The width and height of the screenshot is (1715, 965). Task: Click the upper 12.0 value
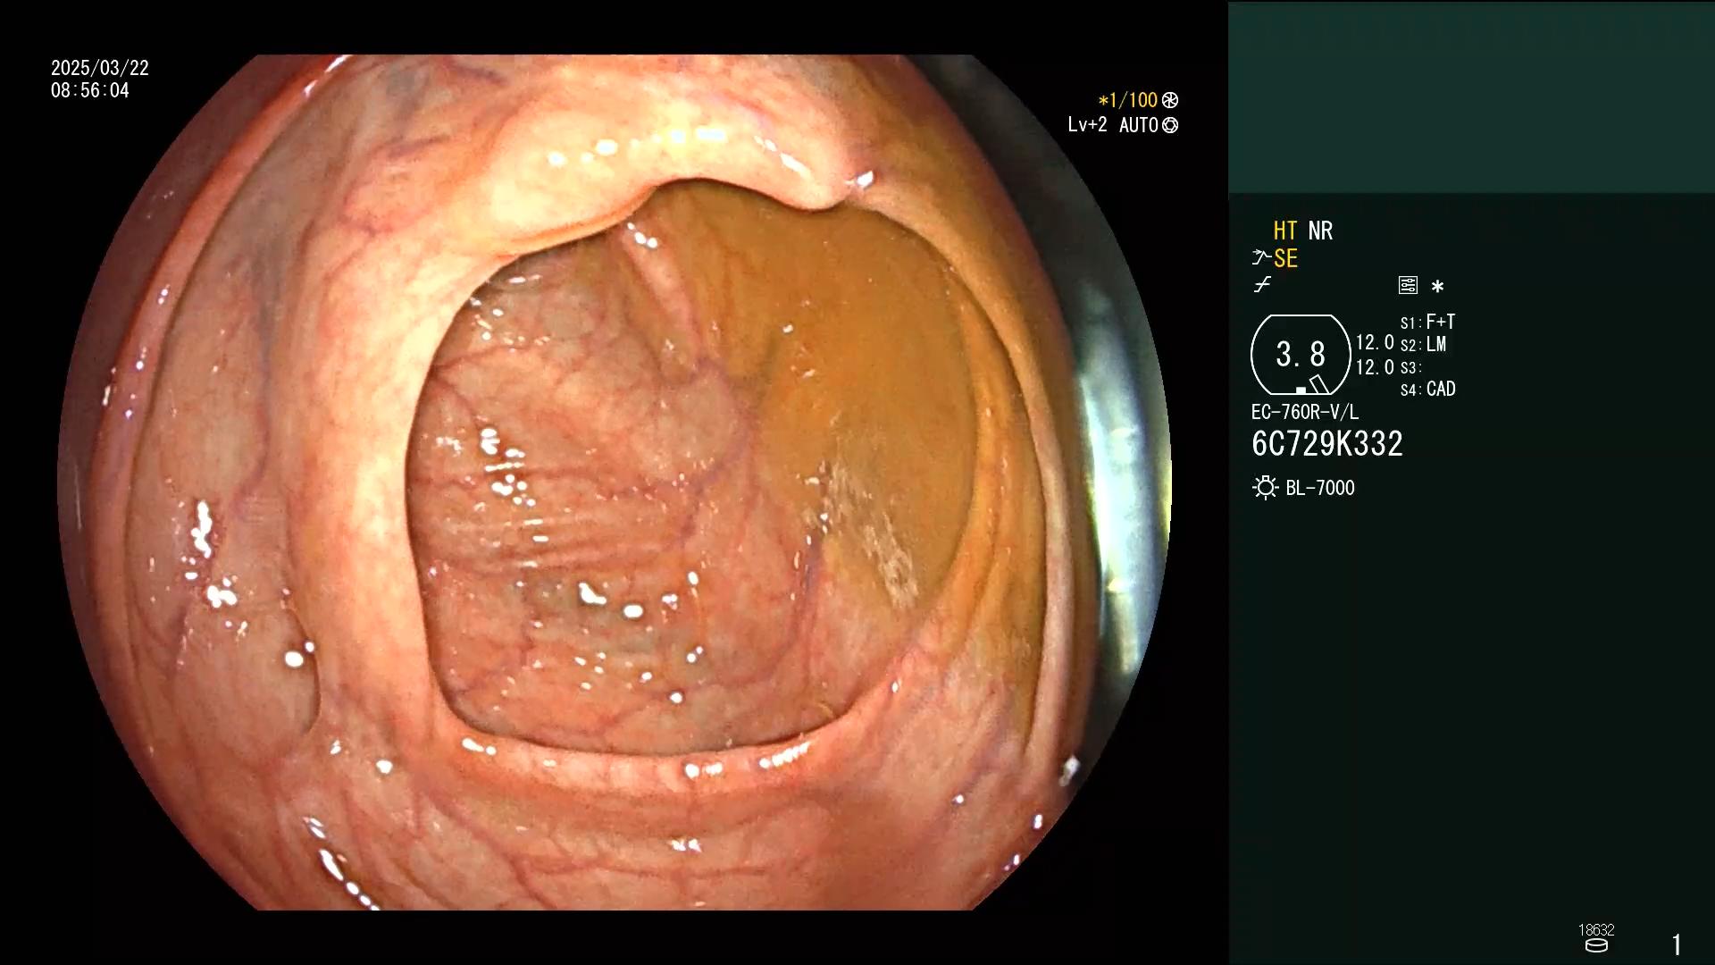[x=1375, y=343]
